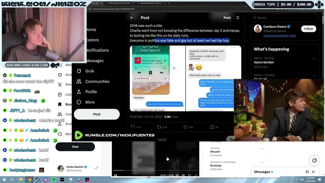The width and height of the screenshot is (325, 183).
Task: Seek on the video progress bar
Action: click(155, 171)
